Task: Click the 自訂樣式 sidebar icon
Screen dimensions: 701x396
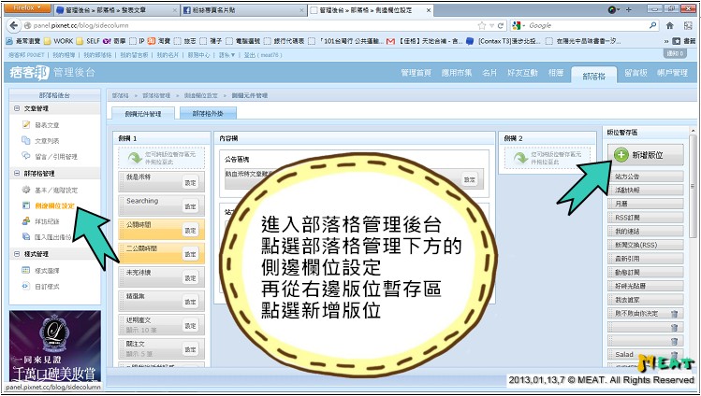Action: (26, 287)
